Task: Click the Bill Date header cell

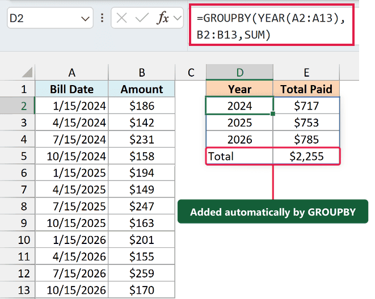Action: click(x=71, y=89)
